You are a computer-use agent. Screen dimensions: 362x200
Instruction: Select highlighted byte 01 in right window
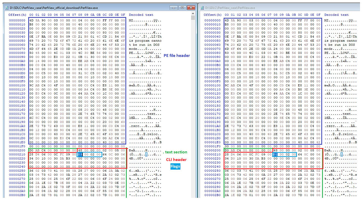276,154
